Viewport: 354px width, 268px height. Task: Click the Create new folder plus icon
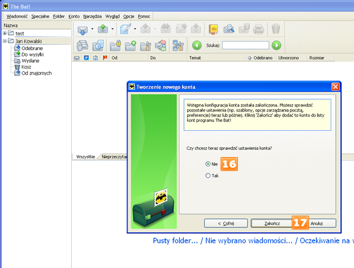pos(130,46)
